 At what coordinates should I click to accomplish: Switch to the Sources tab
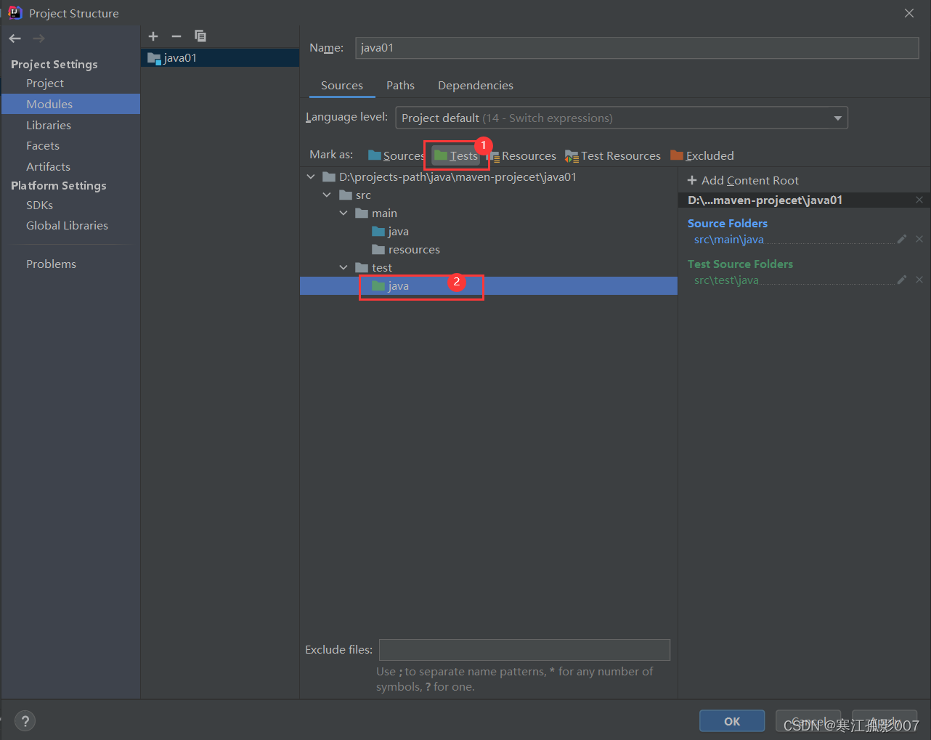coord(342,86)
